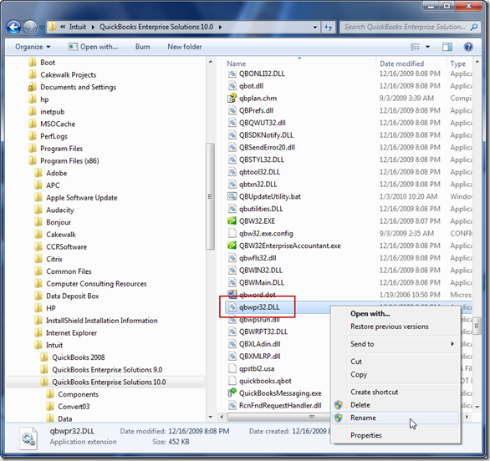Select the Audacity folder icon in the tree
The width and height of the screenshot is (490, 461).
click(38, 210)
